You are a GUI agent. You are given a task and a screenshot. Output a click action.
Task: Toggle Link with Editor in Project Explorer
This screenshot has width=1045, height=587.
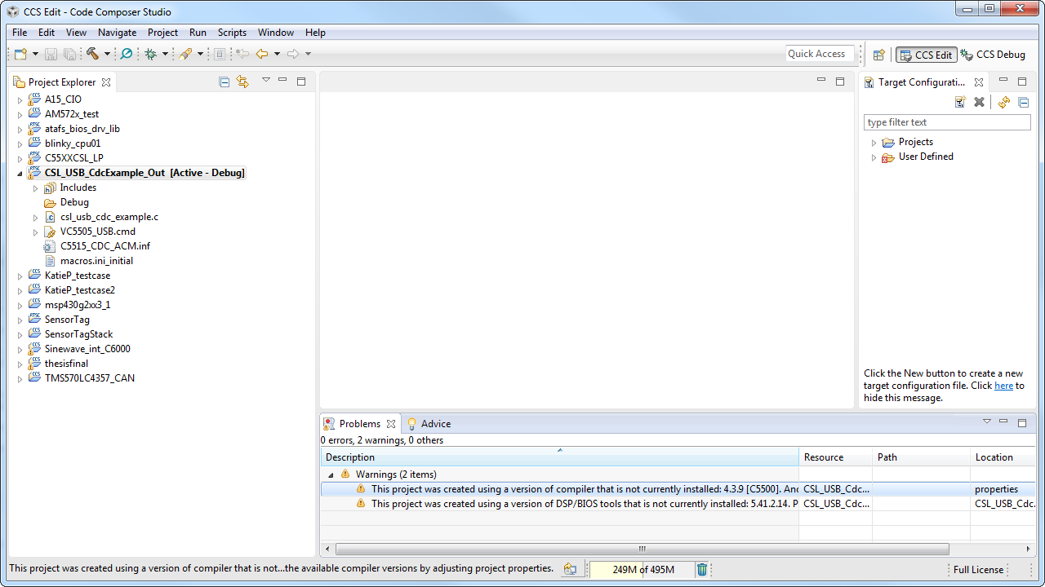[x=242, y=82]
